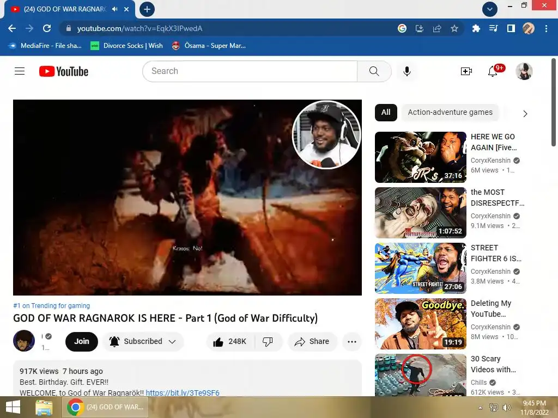Open the YouTube account avatar menu

[524, 71]
